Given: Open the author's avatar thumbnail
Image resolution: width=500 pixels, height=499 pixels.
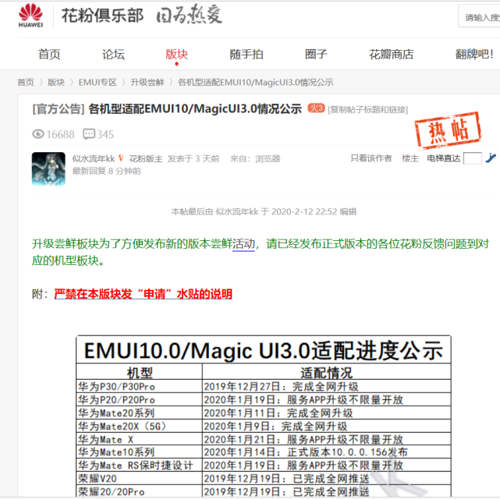Looking at the screenshot, I should (x=48, y=168).
